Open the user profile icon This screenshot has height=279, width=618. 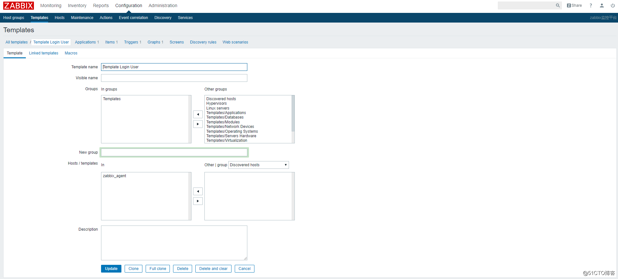coord(602,5)
